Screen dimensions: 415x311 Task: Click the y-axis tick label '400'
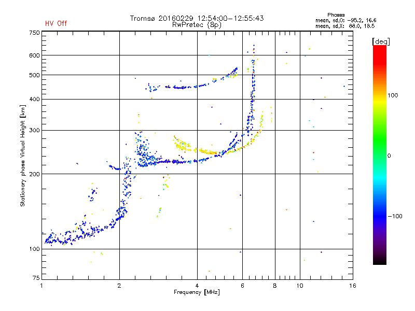pyautogui.click(x=34, y=100)
